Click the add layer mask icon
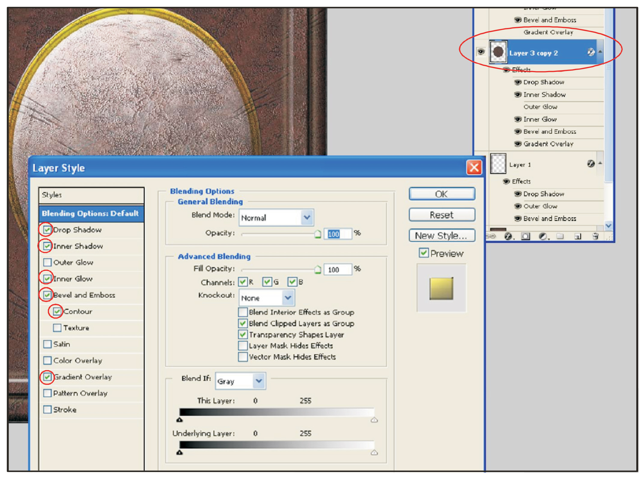 [x=525, y=236]
